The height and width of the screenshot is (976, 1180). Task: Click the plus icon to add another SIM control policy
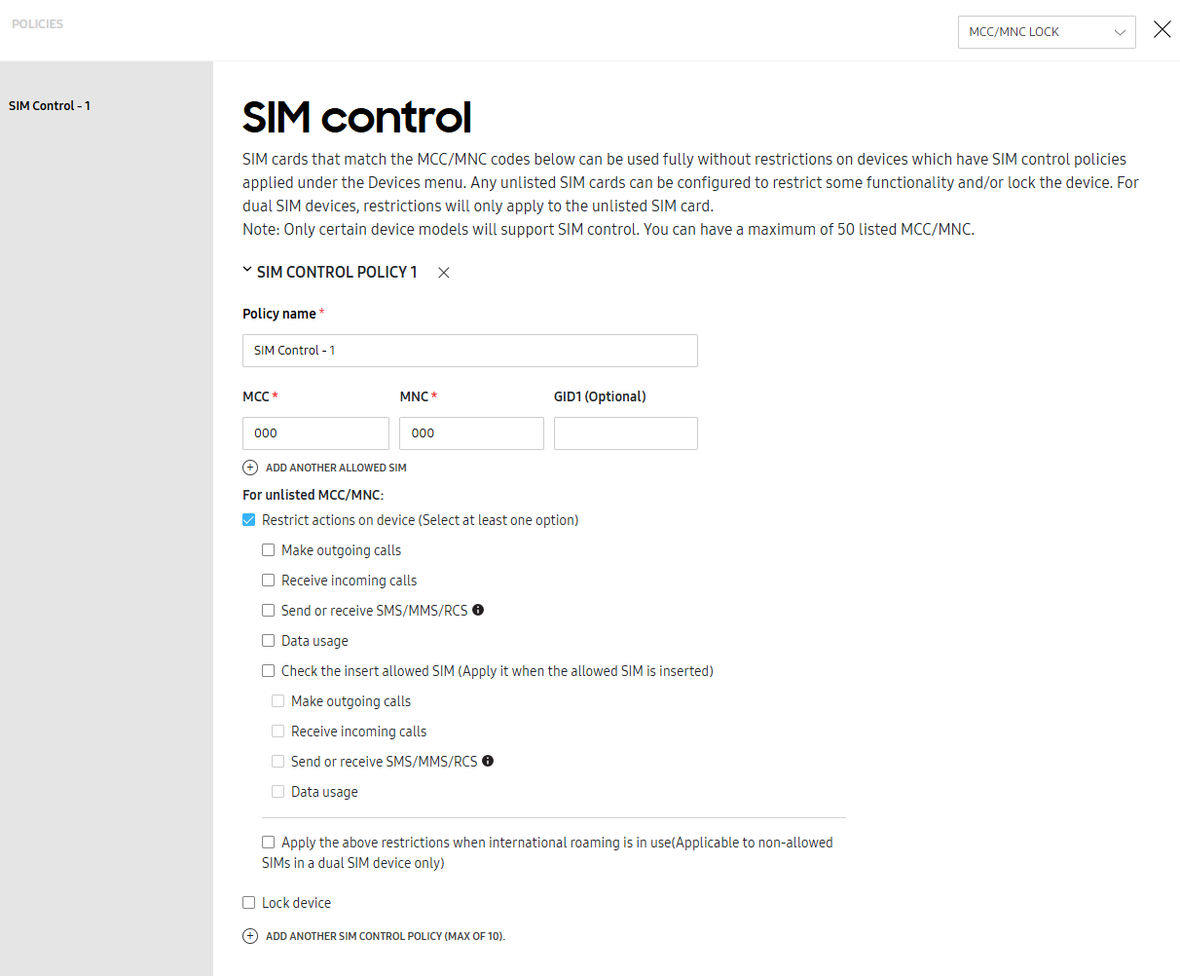pos(250,936)
